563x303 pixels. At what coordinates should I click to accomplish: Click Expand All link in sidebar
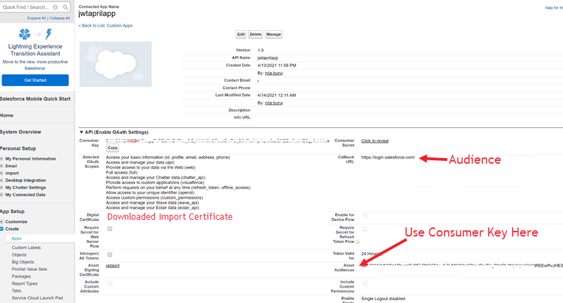[36, 18]
